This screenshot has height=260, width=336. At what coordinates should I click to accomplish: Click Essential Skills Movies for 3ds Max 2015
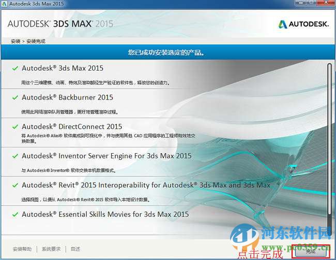[105, 214]
